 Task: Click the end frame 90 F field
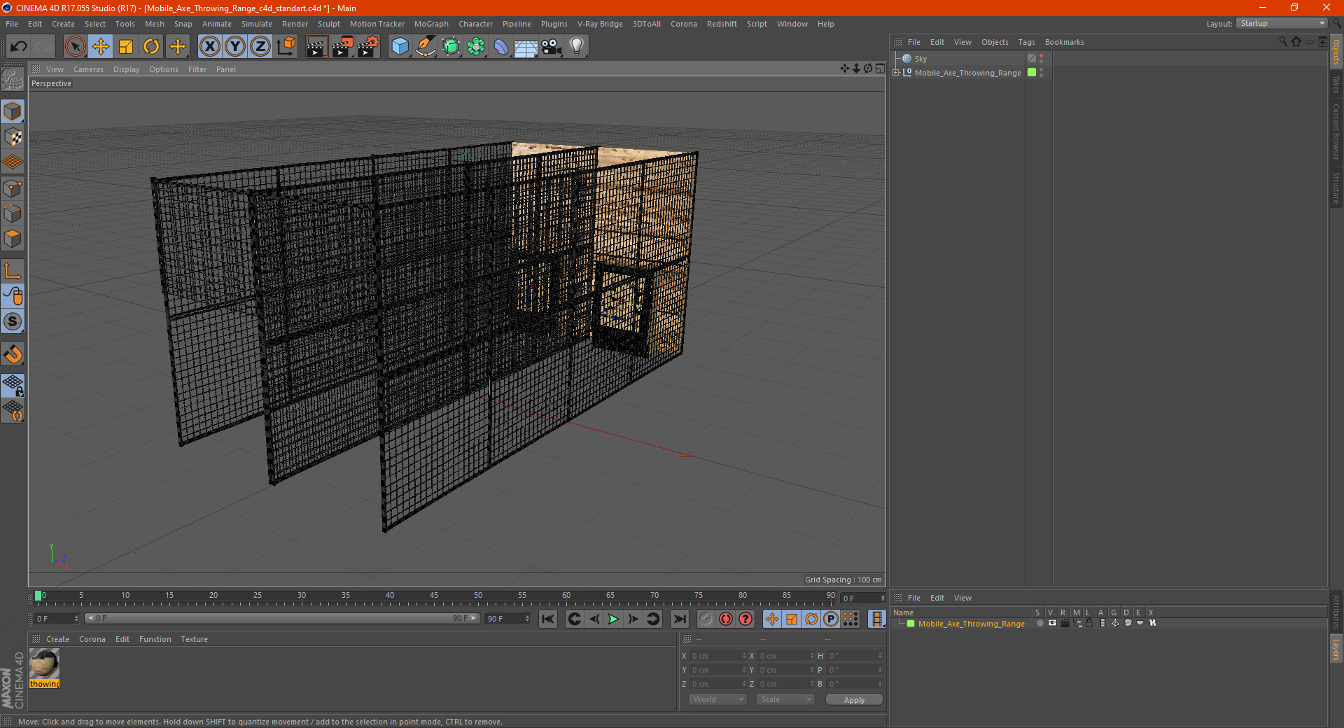coord(508,619)
